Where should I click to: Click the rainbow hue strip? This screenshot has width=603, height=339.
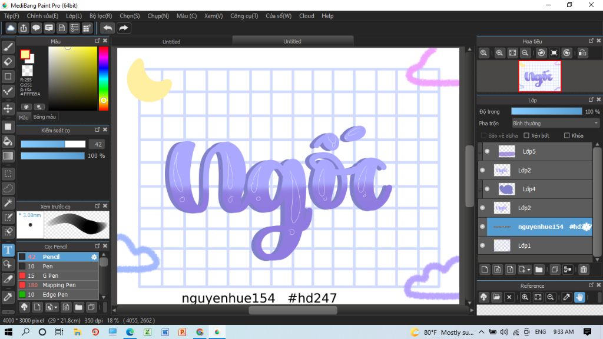(x=104, y=78)
